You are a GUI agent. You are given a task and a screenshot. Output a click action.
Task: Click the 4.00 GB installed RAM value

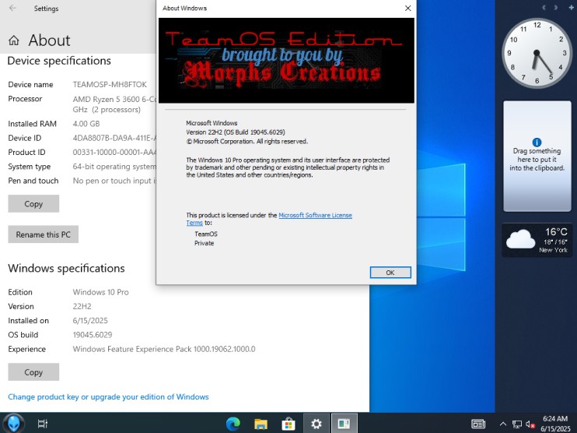86,124
